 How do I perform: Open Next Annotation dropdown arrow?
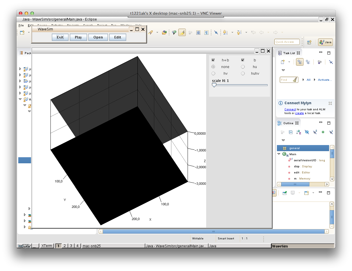[232, 32]
